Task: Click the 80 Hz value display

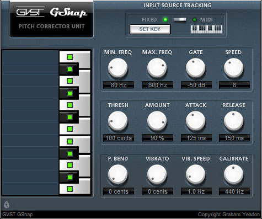Action: click(x=119, y=85)
